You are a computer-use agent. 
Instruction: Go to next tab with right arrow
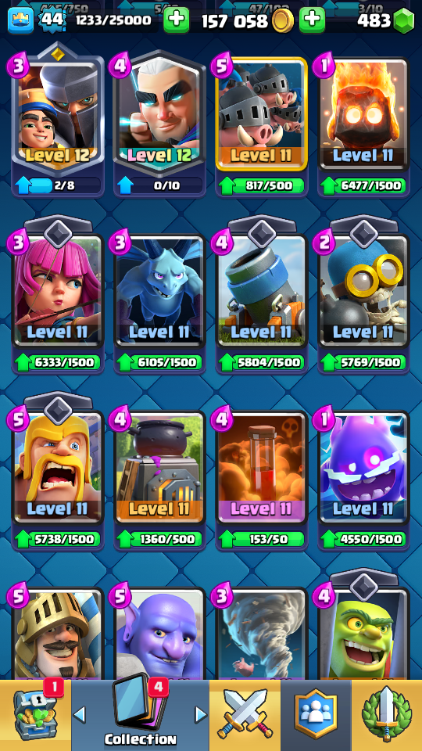[201, 714]
